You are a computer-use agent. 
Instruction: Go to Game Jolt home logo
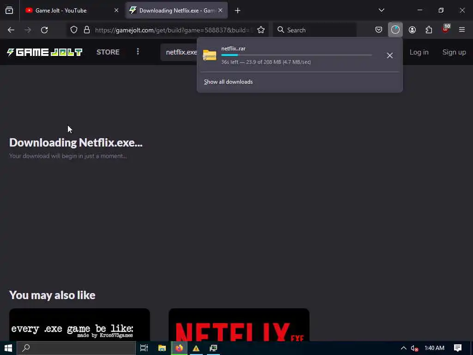(x=45, y=52)
